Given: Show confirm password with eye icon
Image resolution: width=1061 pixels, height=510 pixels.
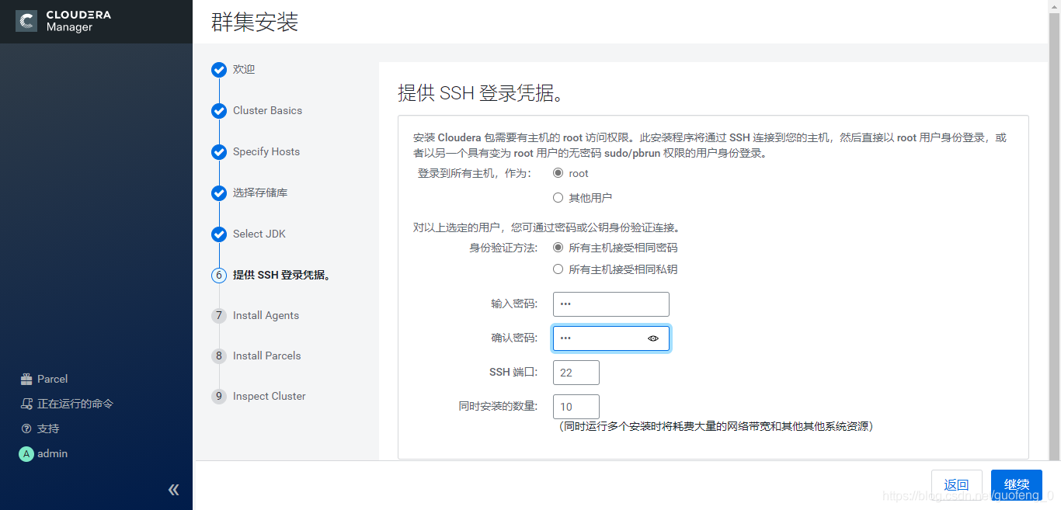Looking at the screenshot, I should pos(653,338).
